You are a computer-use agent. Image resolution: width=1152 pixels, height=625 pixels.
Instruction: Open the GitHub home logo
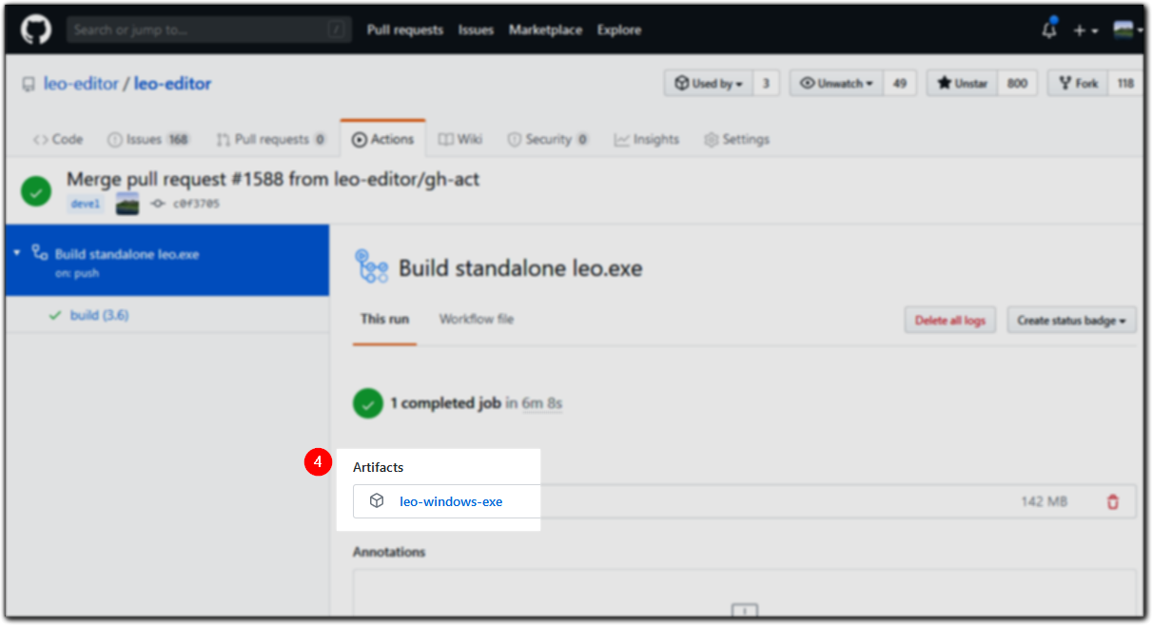36,29
